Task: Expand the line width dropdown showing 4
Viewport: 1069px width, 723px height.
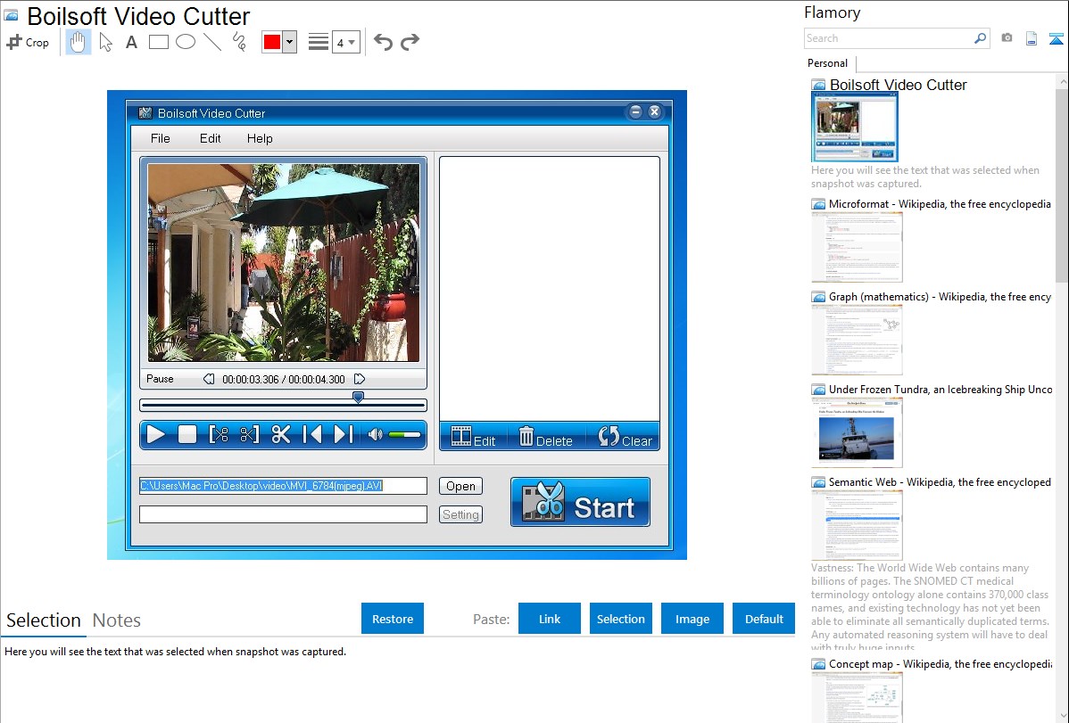Action: point(346,42)
